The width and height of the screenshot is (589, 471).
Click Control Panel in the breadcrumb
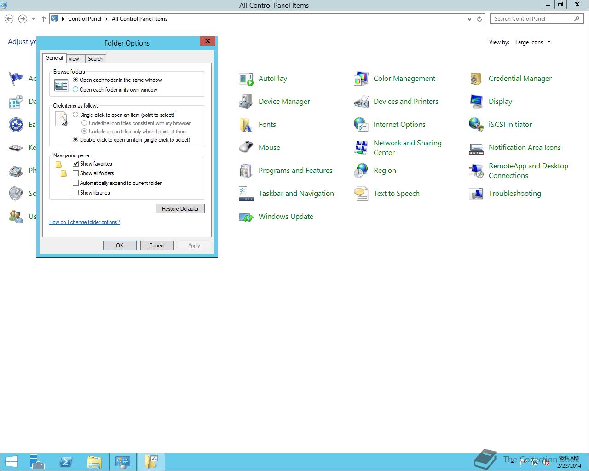coord(85,19)
